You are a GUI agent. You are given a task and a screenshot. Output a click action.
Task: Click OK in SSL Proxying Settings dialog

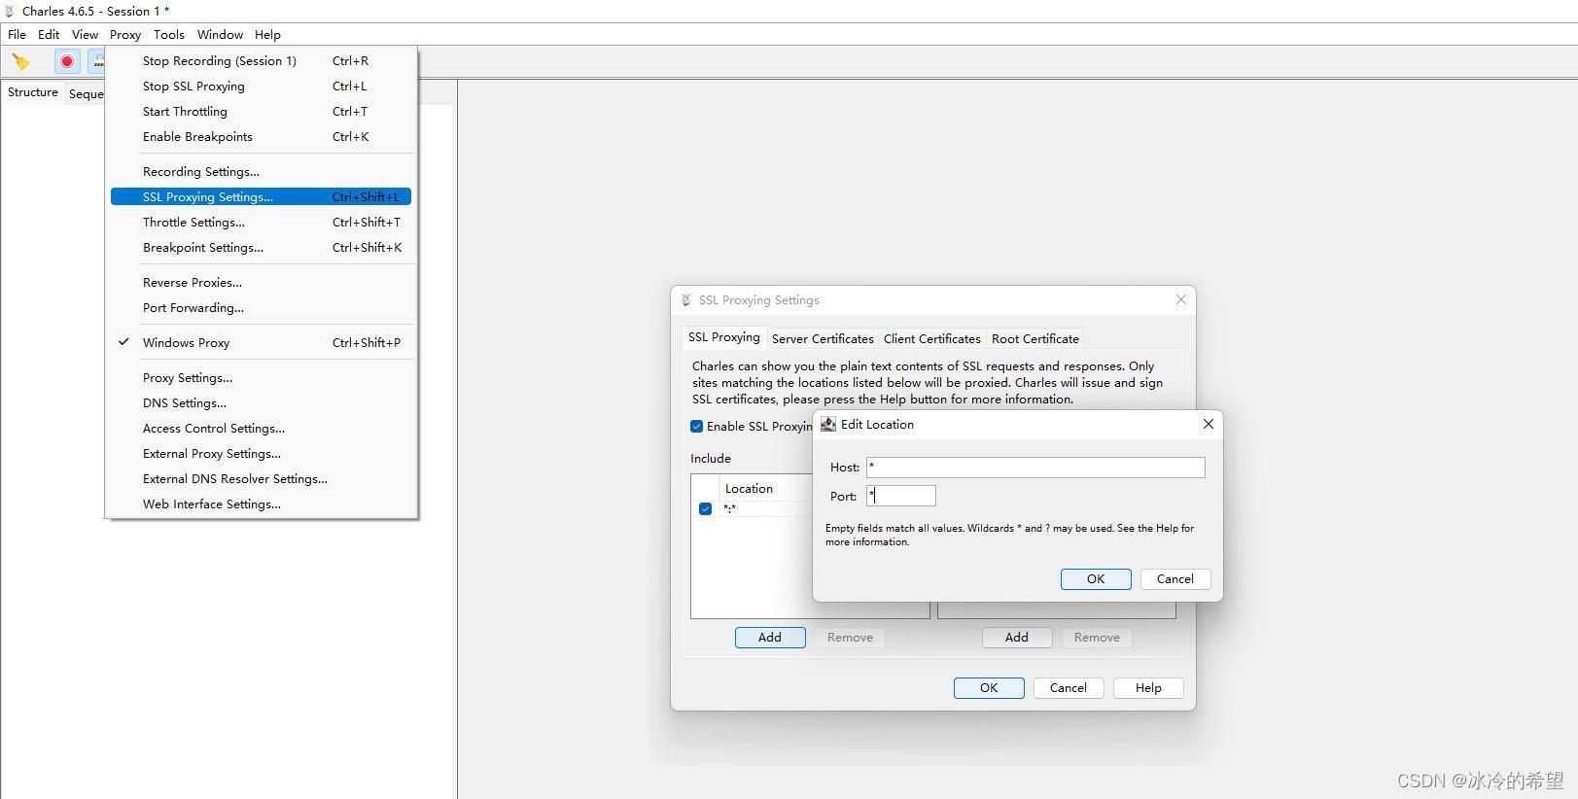coord(989,688)
